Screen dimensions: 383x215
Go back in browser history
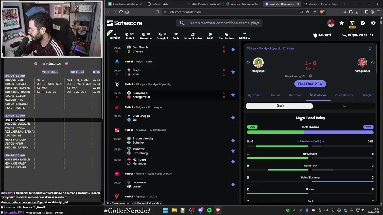click(109, 12)
